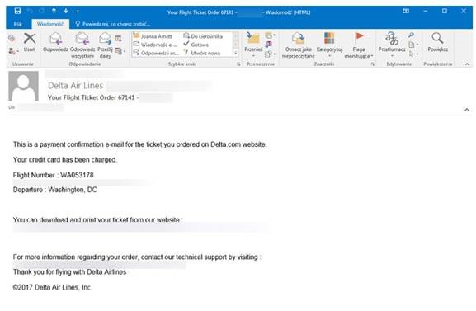Click the Powiedz mi search field
Image resolution: width=476 pixels, height=311 pixels.
113,24
